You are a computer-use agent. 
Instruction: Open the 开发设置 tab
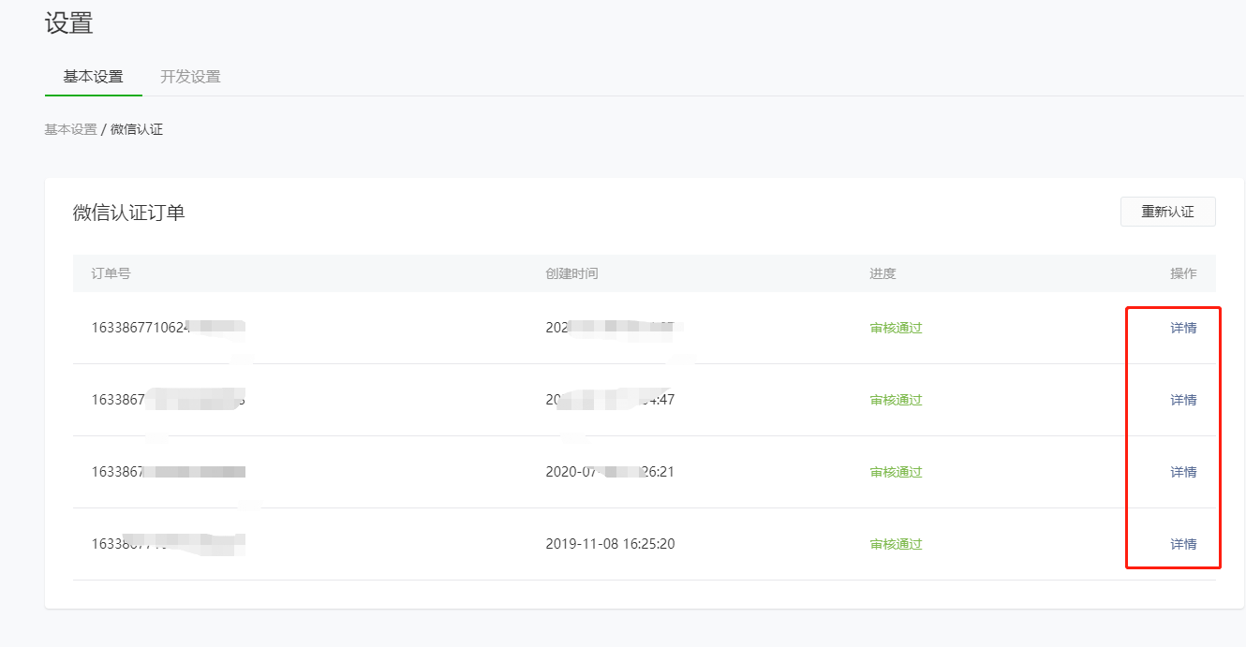(x=190, y=77)
